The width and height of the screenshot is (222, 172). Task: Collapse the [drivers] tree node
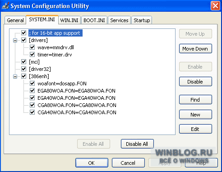[15, 40]
